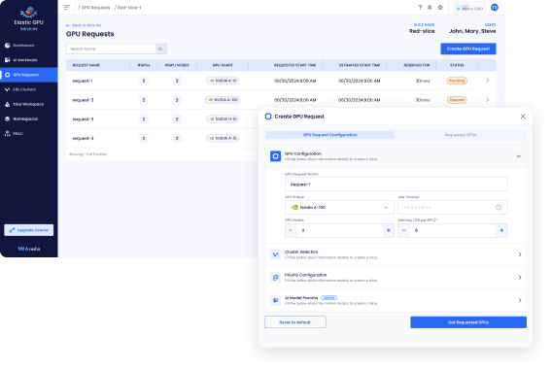Select GPU Requests in the sidebar

[29, 75]
